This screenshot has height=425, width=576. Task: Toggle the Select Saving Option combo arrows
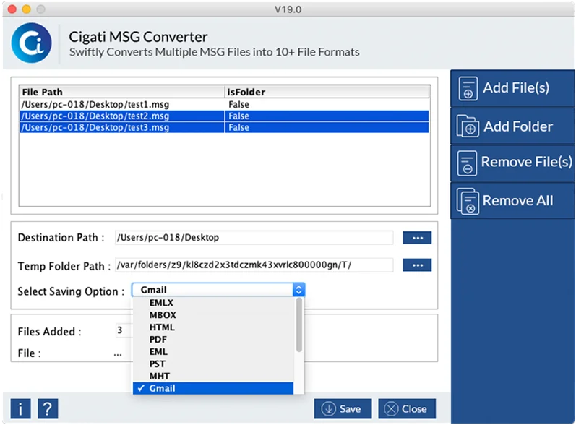[x=298, y=290]
